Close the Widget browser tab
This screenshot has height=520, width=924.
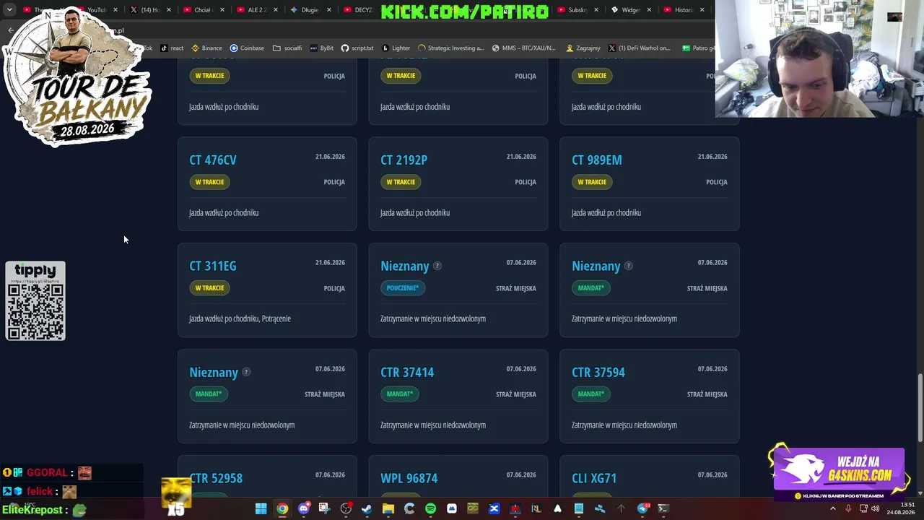[x=649, y=10]
